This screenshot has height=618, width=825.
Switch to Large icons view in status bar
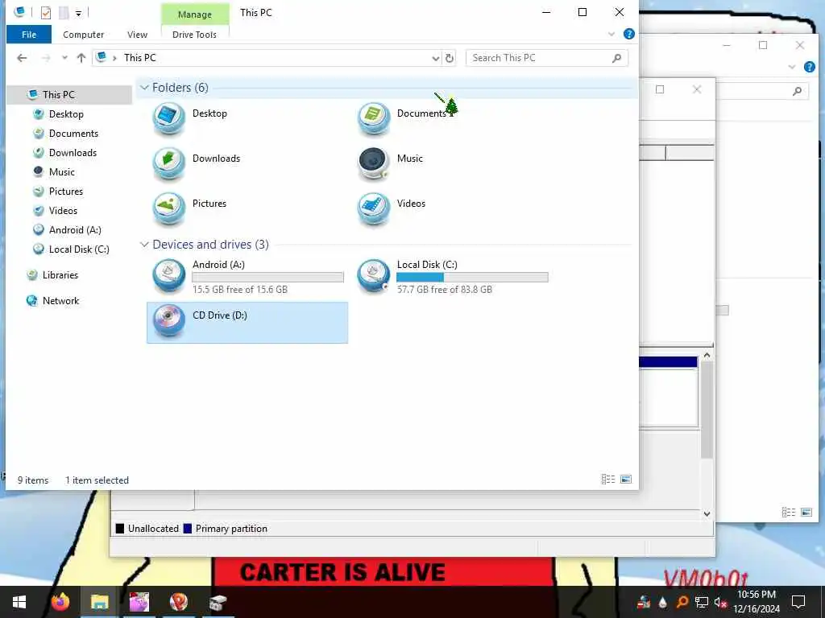(x=626, y=479)
